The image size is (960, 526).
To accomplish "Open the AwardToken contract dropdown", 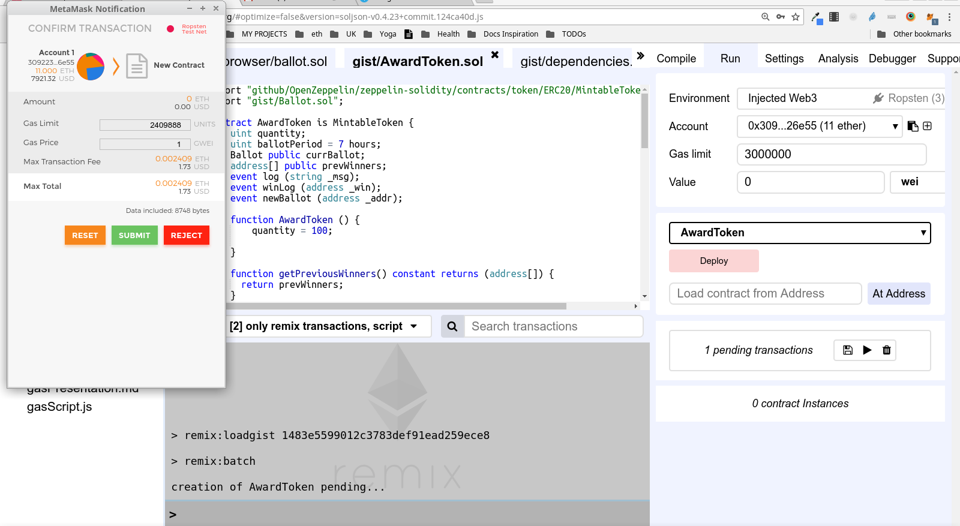I will pyautogui.click(x=800, y=233).
